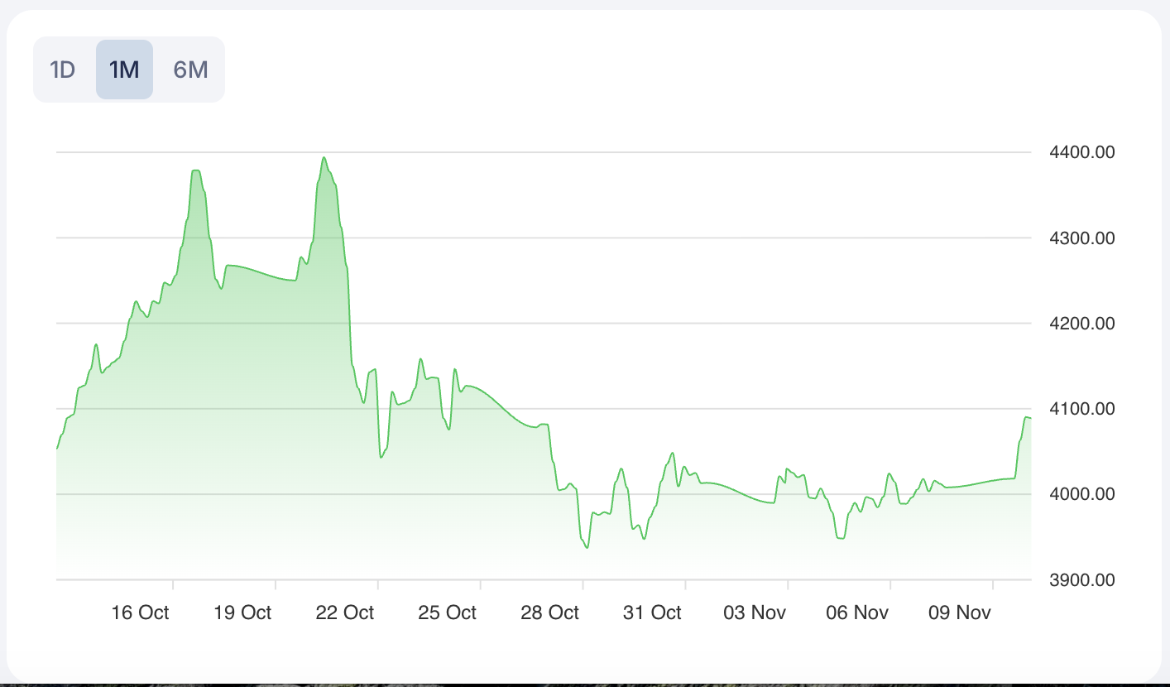Click the 4100.00 price axis label
The image size is (1170, 687).
click(x=1081, y=409)
